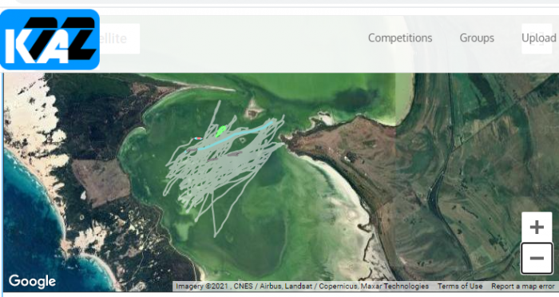Click the purple track segment near center
The image size is (559, 297).
pyautogui.click(x=235, y=154)
